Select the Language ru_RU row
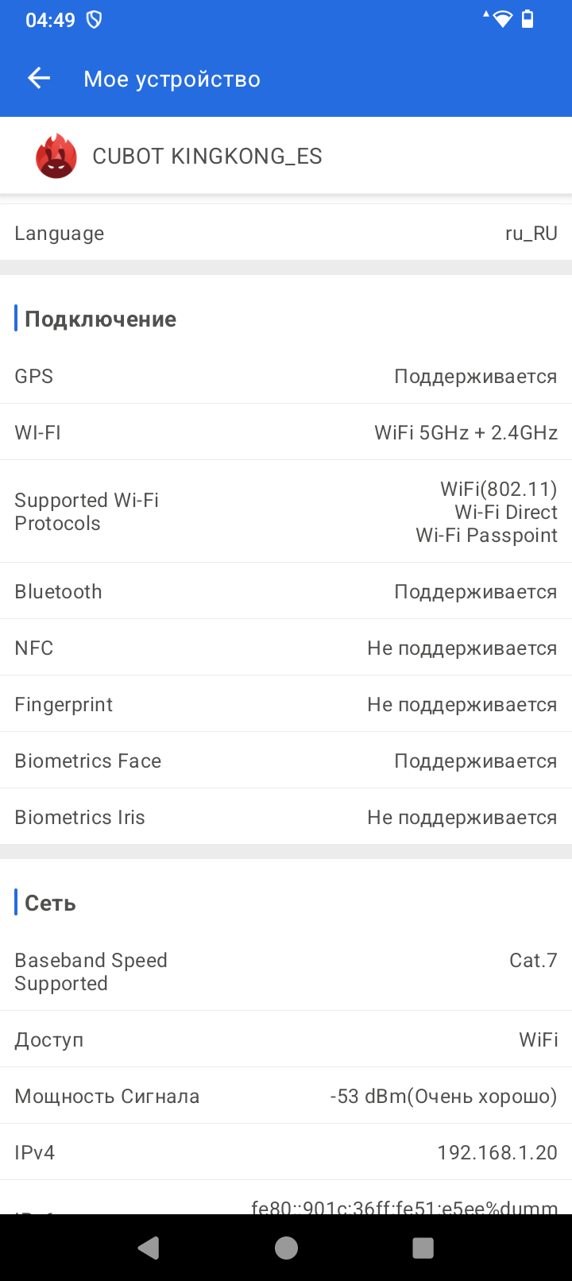572x1281 pixels. click(286, 234)
